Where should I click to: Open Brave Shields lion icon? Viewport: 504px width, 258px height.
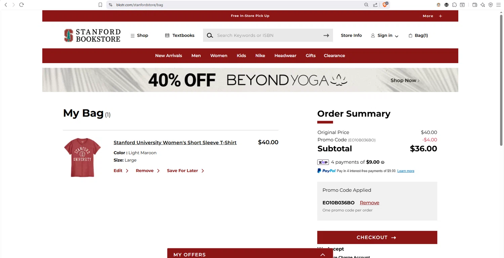pos(385,5)
